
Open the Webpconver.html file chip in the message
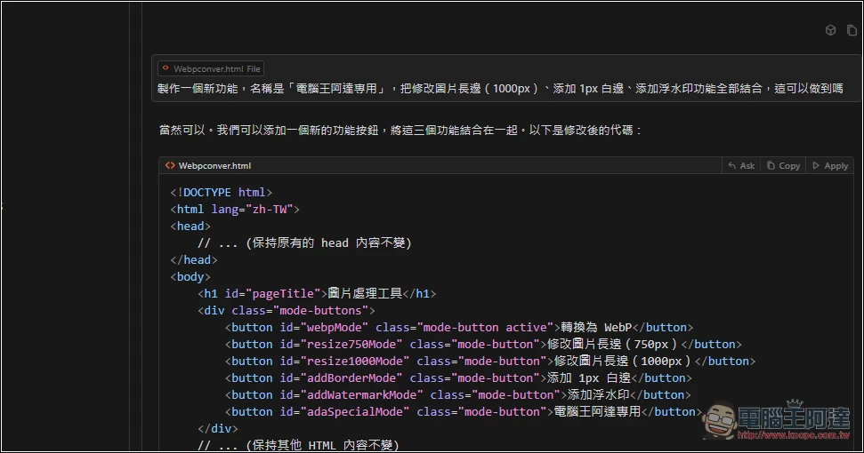pyautogui.click(x=211, y=68)
